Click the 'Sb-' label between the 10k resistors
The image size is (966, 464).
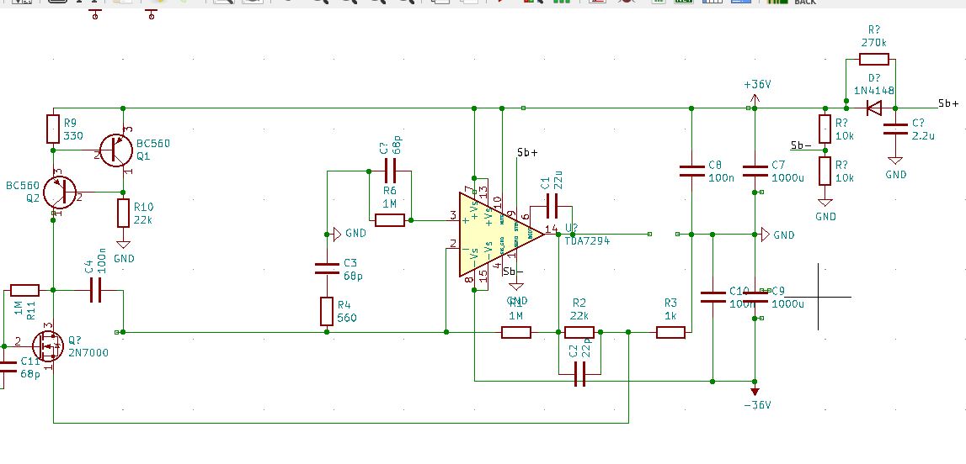point(801,145)
